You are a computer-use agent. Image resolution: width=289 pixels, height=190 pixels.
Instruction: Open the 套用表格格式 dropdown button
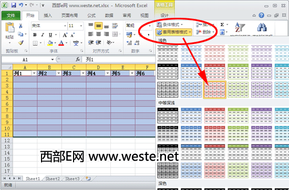[173, 32]
